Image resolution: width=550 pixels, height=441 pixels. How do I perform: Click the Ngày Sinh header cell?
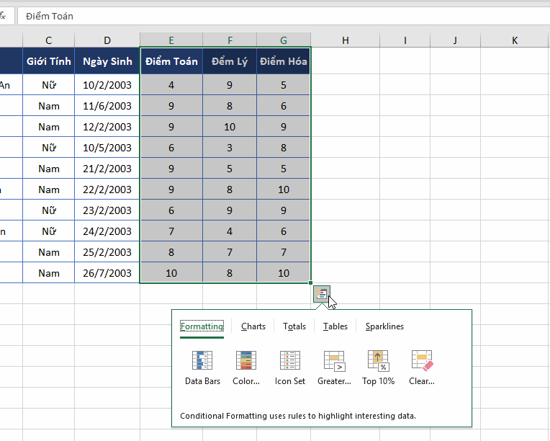[107, 61]
